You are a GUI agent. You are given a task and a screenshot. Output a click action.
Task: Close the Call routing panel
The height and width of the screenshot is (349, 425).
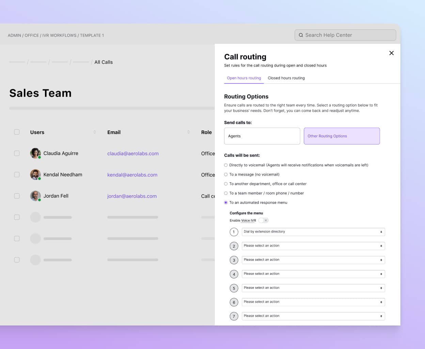point(391,53)
